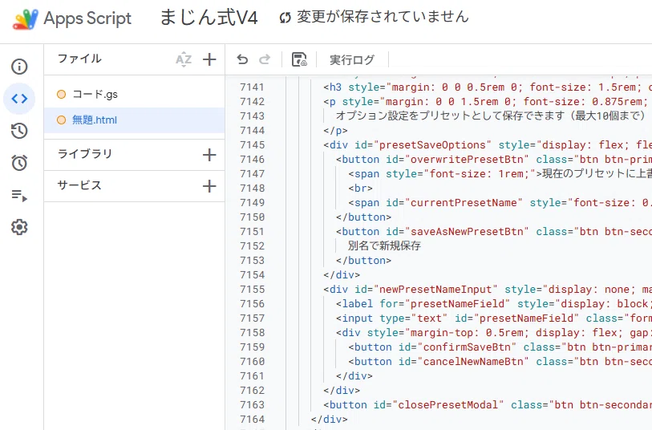
Task: Click the ファイル section header
Action: (79, 59)
